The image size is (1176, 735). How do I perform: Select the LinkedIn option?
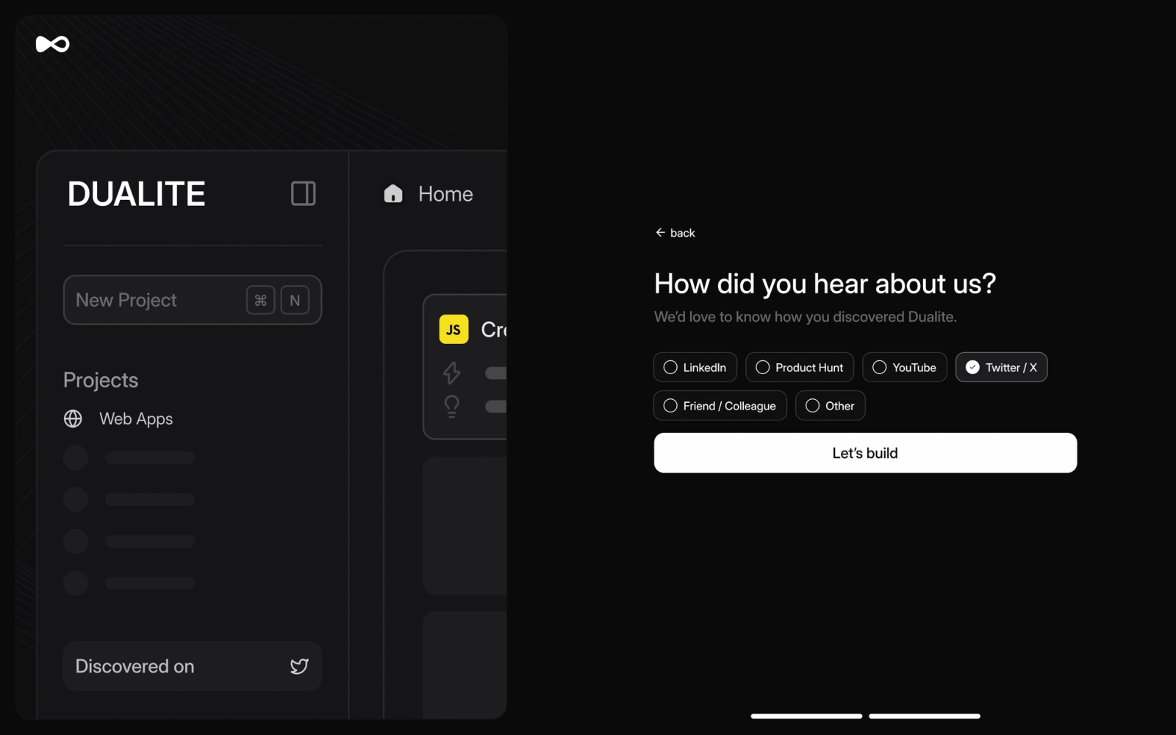click(x=695, y=367)
